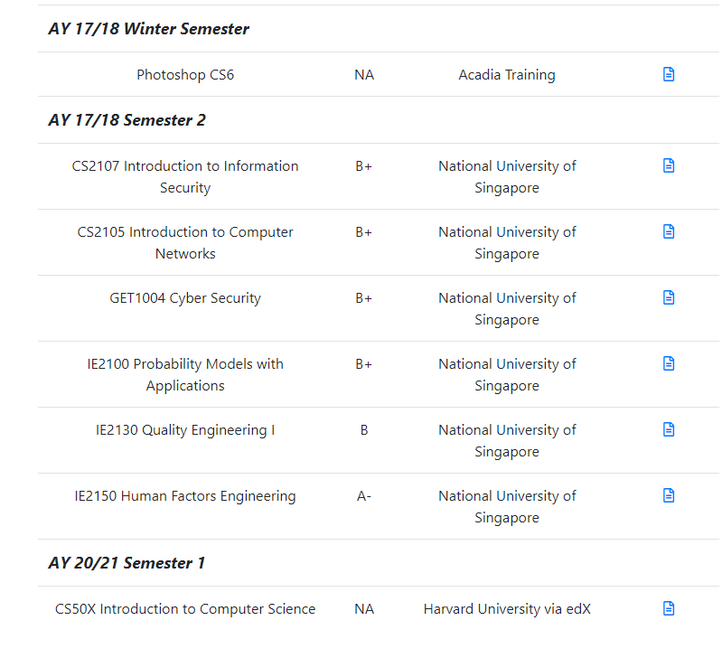Click GET1004 Cyber Security course name
Screen dimensions: 722x658
click(185, 298)
